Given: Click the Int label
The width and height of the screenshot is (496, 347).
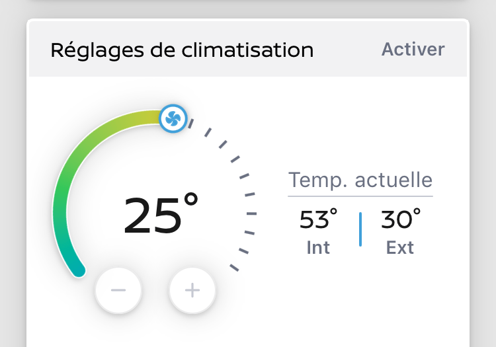Looking at the screenshot, I should [318, 248].
